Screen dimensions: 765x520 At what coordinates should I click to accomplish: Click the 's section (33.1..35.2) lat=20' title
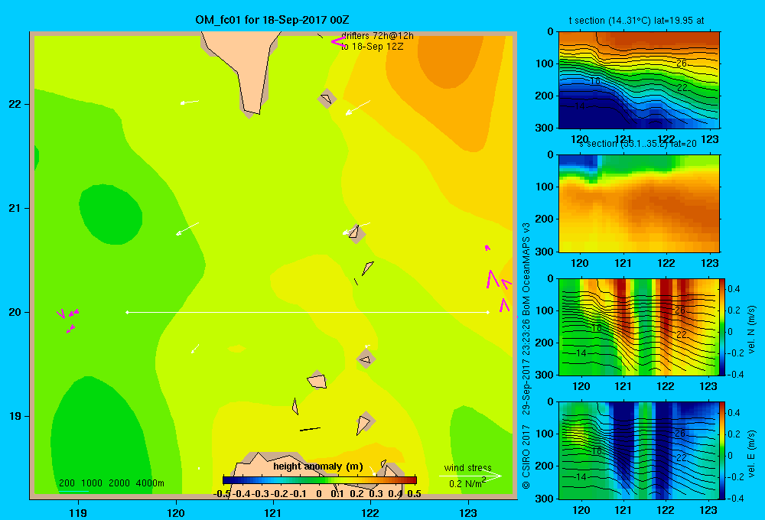[637, 144]
